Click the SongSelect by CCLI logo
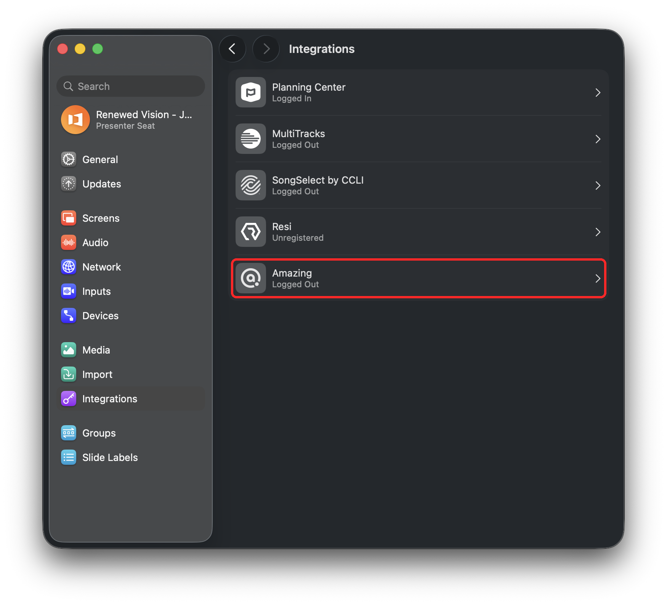 [x=251, y=185]
